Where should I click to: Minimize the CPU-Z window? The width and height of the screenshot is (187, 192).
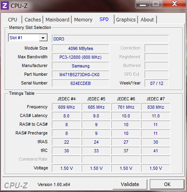click(143, 4)
